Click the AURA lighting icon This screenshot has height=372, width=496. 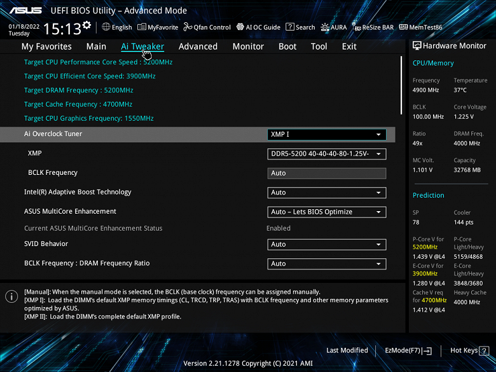[x=325, y=27]
